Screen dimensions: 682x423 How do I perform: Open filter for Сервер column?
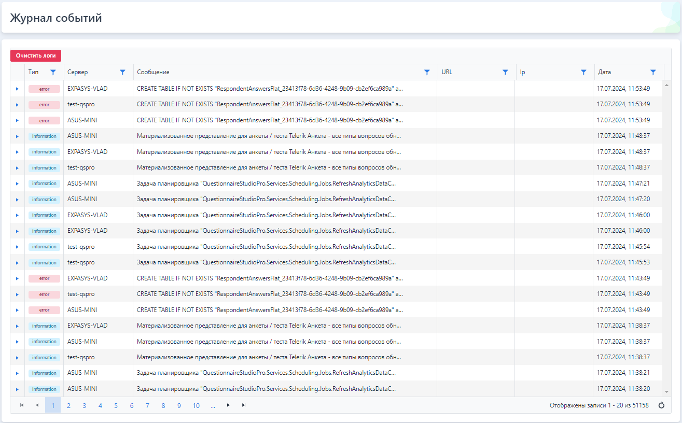click(122, 73)
